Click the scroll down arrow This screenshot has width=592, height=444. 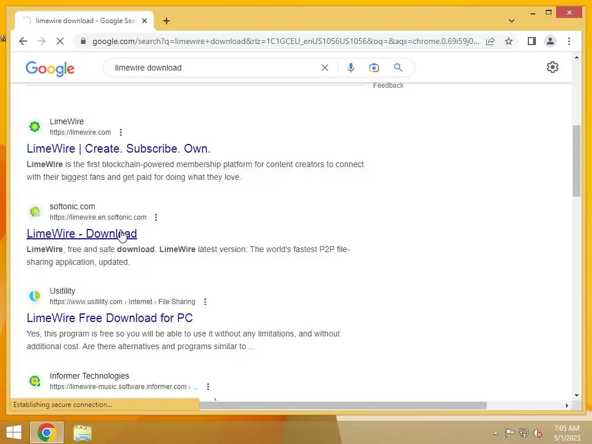pyautogui.click(x=576, y=395)
